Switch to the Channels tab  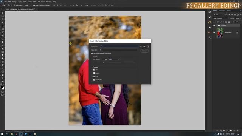coord(222,11)
